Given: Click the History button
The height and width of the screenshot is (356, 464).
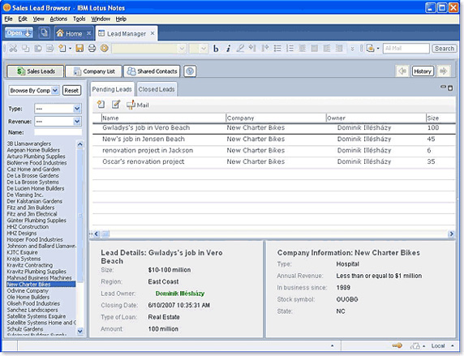Looking at the screenshot, I should pos(423,71).
